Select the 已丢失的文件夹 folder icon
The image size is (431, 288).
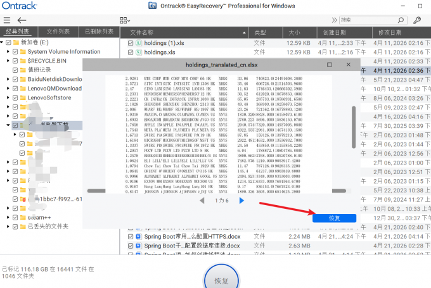(x=23, y=227)
